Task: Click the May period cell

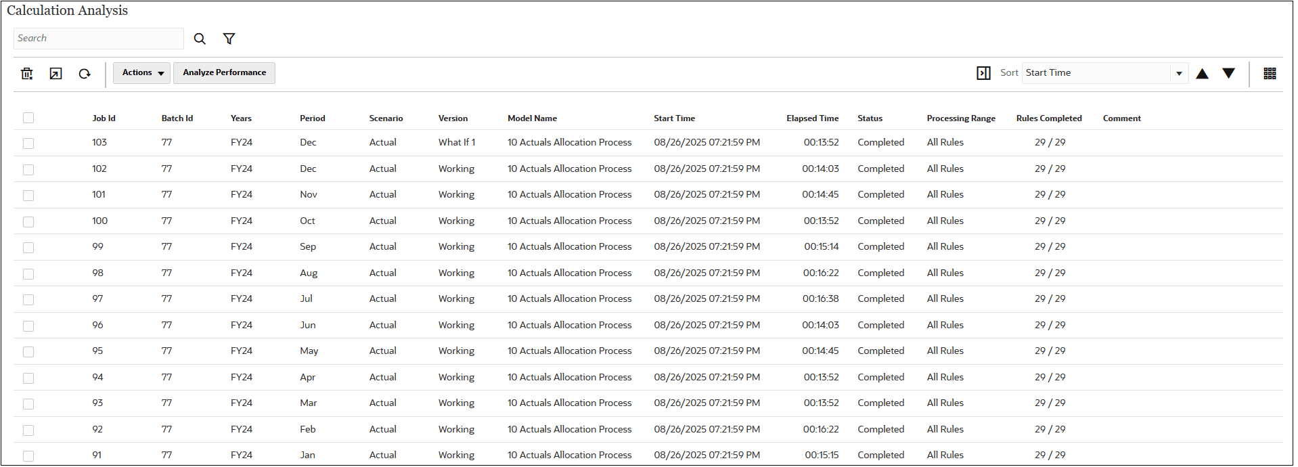Action: click(x=309, y=351)
